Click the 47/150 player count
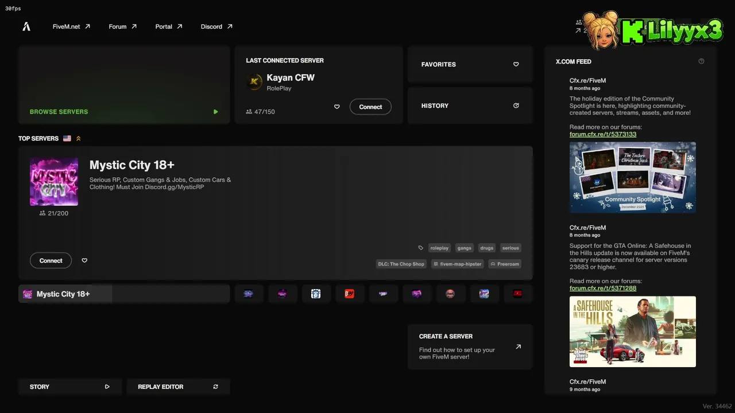This screenshot has height=413, width=735. point(260,112)
